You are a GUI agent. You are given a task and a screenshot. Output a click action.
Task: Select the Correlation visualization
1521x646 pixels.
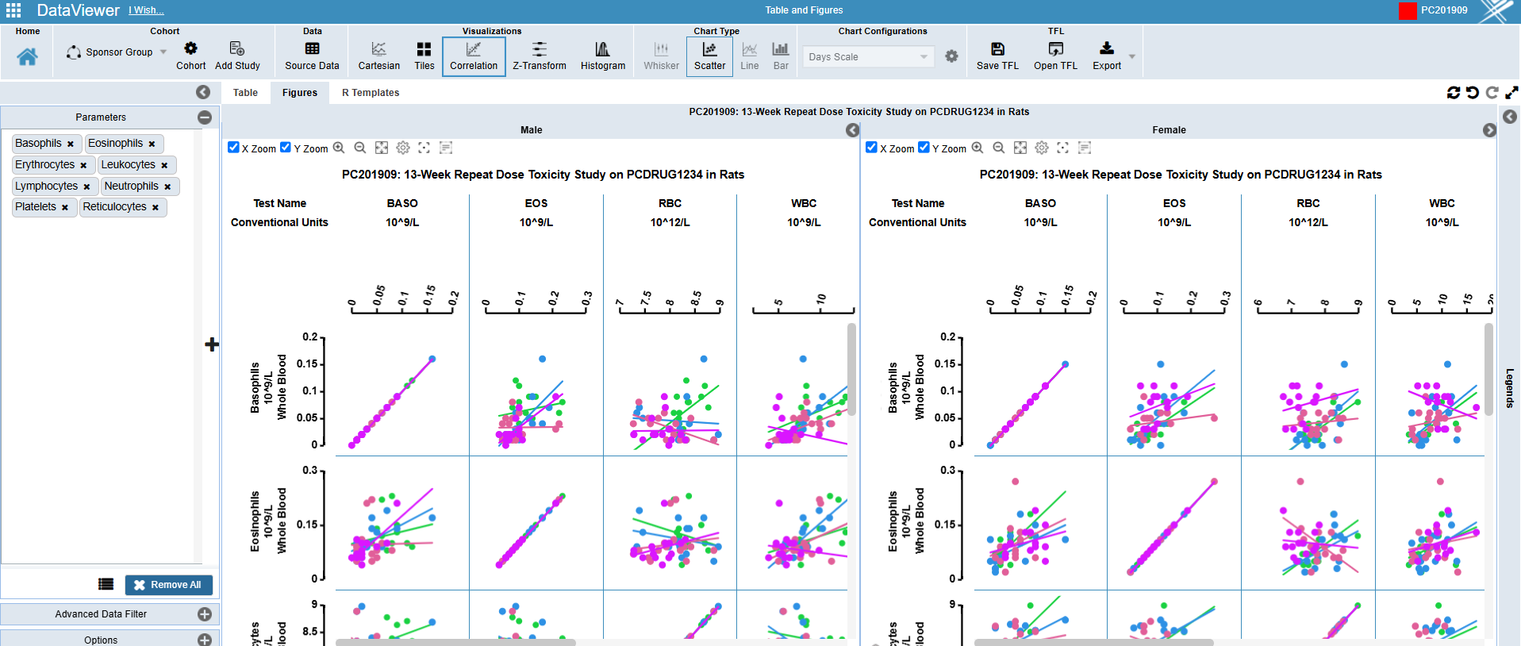click(474, 56)
